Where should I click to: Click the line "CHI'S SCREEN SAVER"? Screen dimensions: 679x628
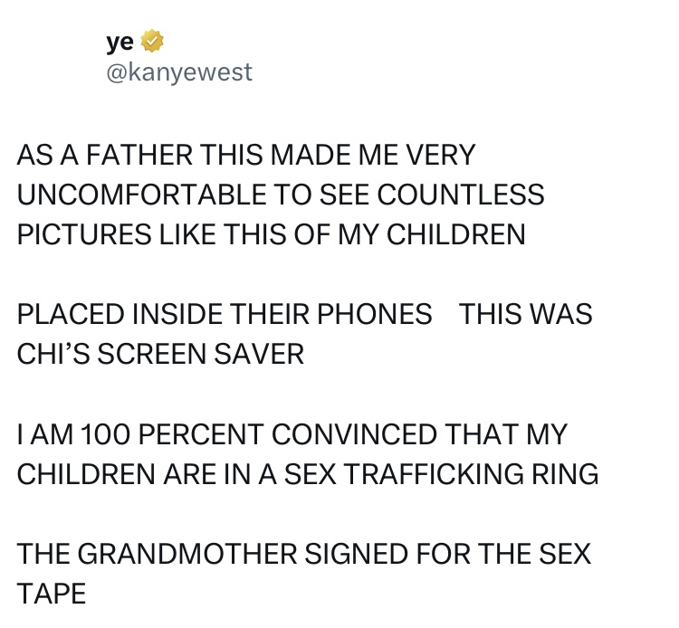point(160,354)
